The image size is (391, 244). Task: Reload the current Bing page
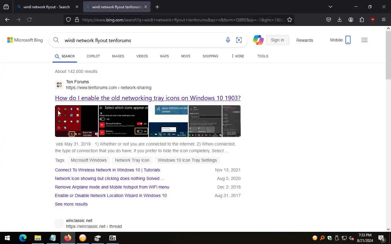coord(29,20)
